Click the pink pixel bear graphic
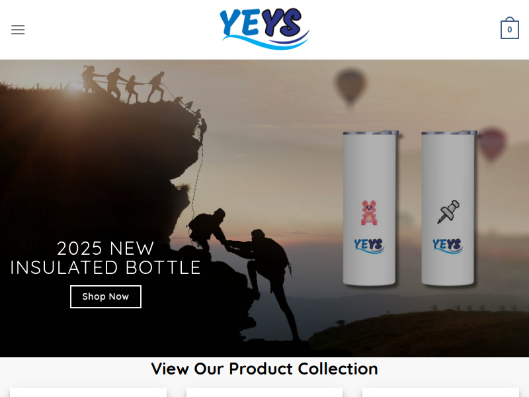This screenshot has width=529, height=397. click(x=369, y=212)
